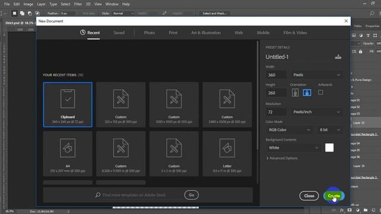Click the swap width and height icon
Image resolution: width=381 pixels, height=214 pixels.
[164, 13]
